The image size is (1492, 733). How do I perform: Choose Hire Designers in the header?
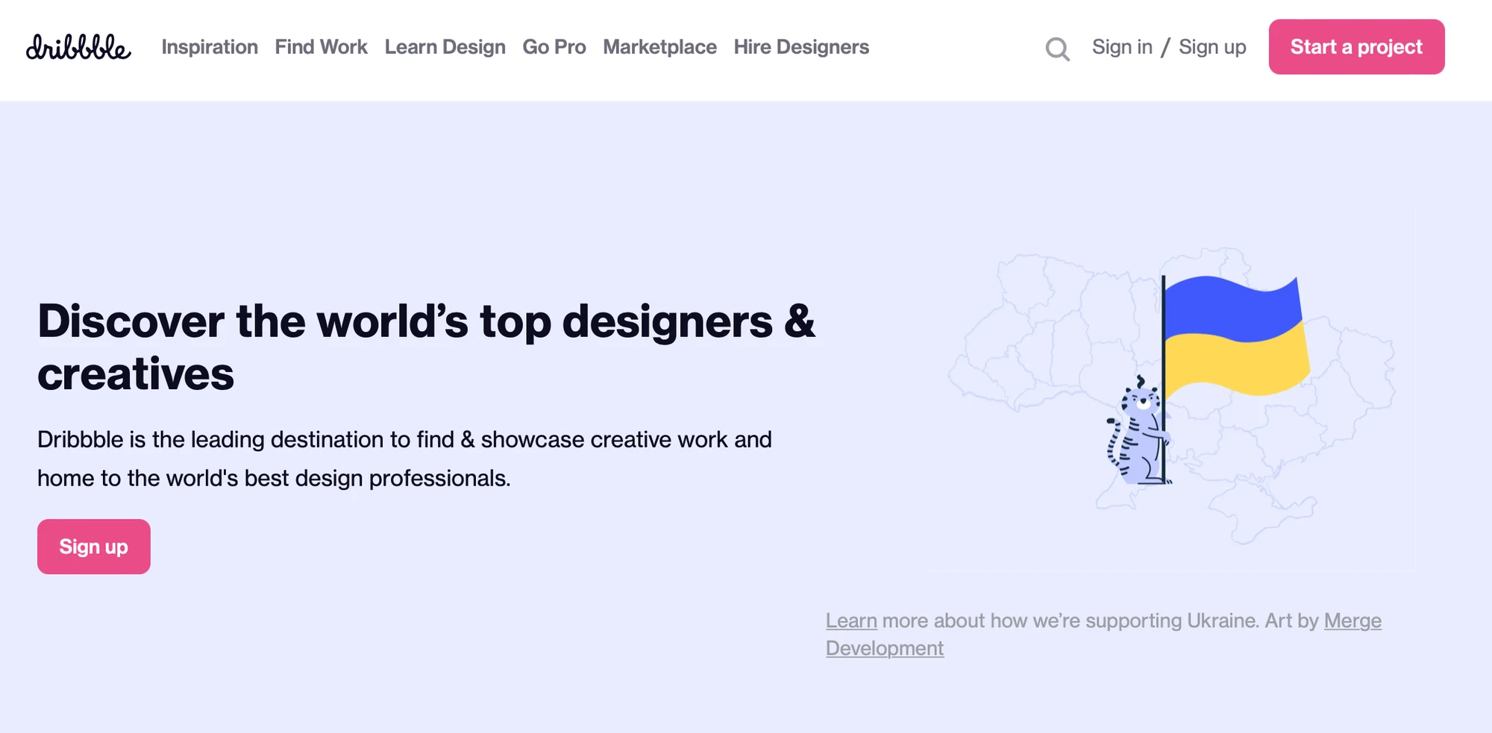pos(801,47)
